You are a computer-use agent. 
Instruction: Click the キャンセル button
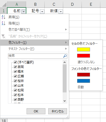click(58, 111)
